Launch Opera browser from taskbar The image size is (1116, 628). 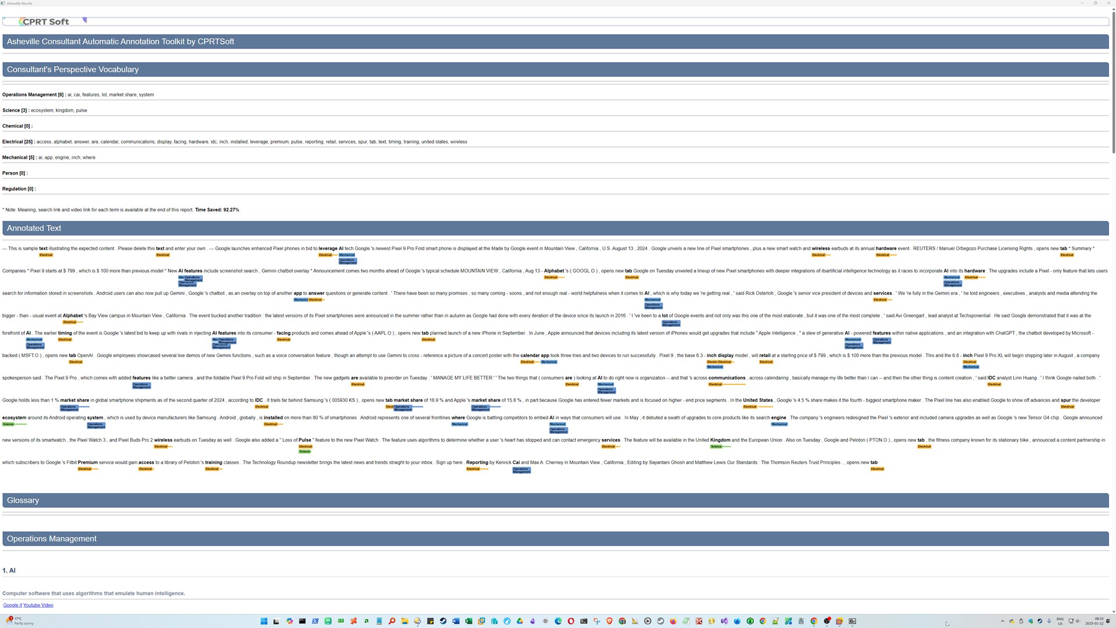[571, 621]
